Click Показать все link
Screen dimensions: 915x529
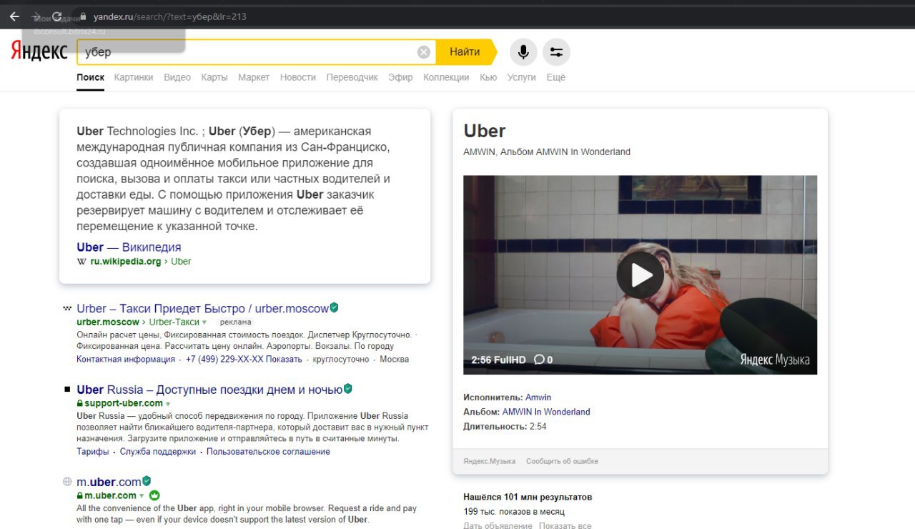(565, 526)
